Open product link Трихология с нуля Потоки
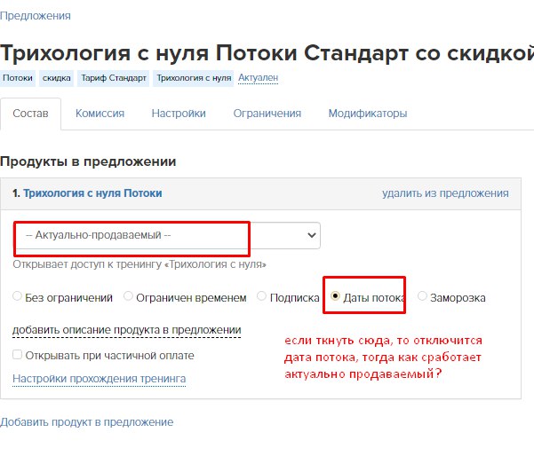Screen dimensions: 534x456 click(92, 193)
